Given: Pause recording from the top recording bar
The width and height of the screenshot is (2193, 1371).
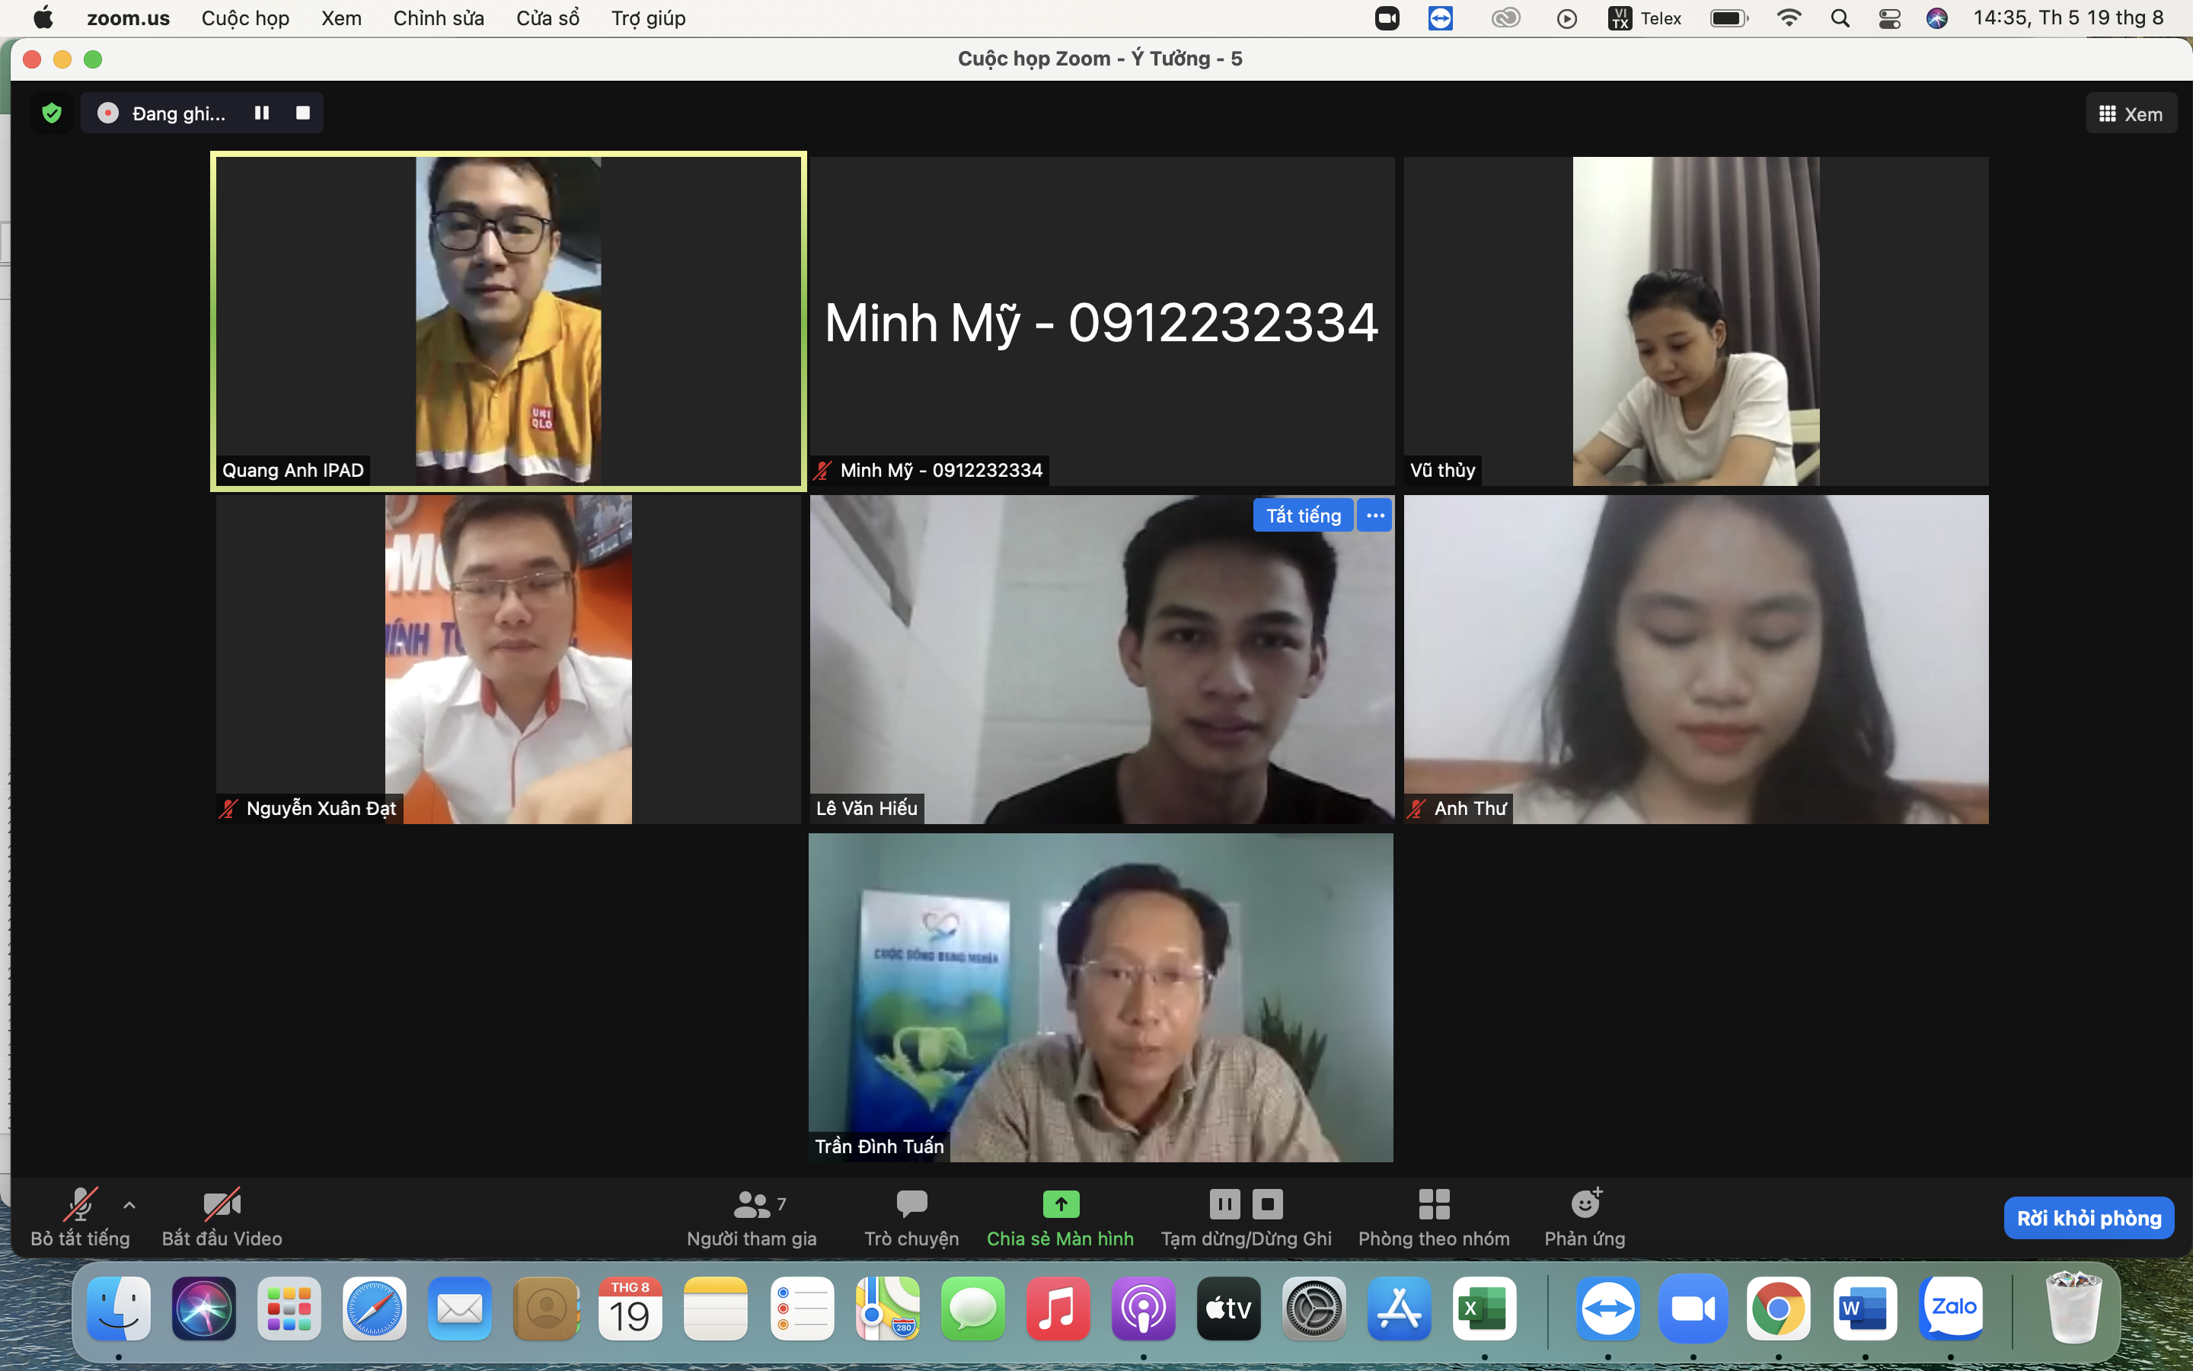Looking at the screenshot, I should tap(262, 113).
